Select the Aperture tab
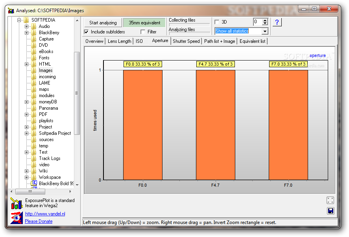The height and width of the screenshot is (237, 349). 160,40
